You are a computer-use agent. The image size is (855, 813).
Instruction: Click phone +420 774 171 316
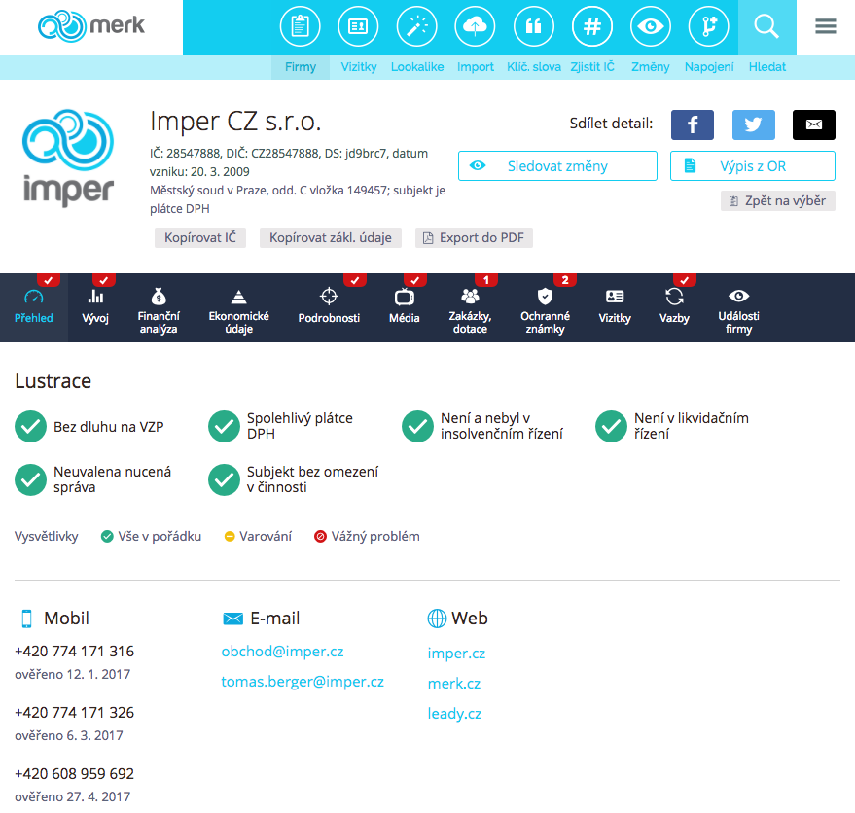coord(75,651)
